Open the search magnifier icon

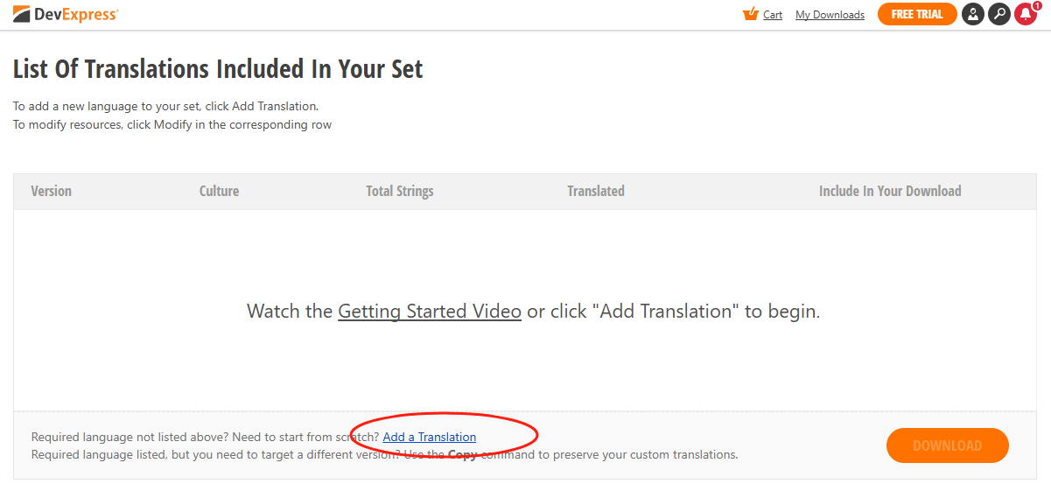pyautogui.click(x=998, y=14)
